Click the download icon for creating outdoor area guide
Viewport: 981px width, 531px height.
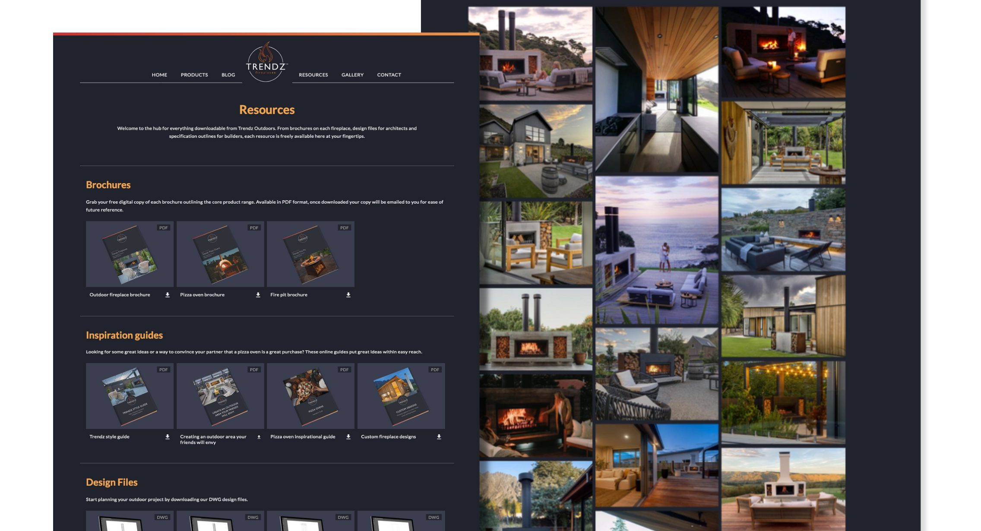[x=259, y=437]
